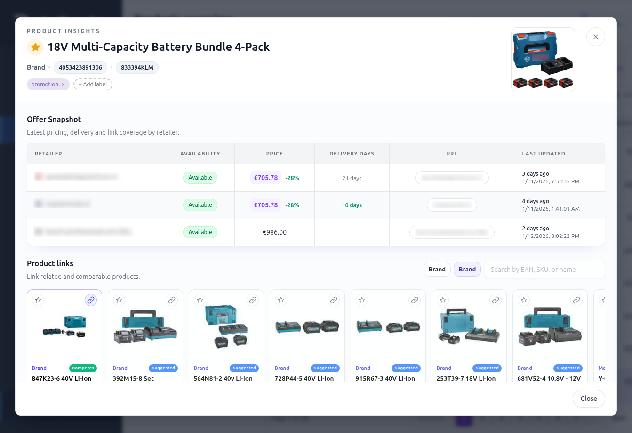
Task: Click the Add label button
Action: [x=93, y=85]
